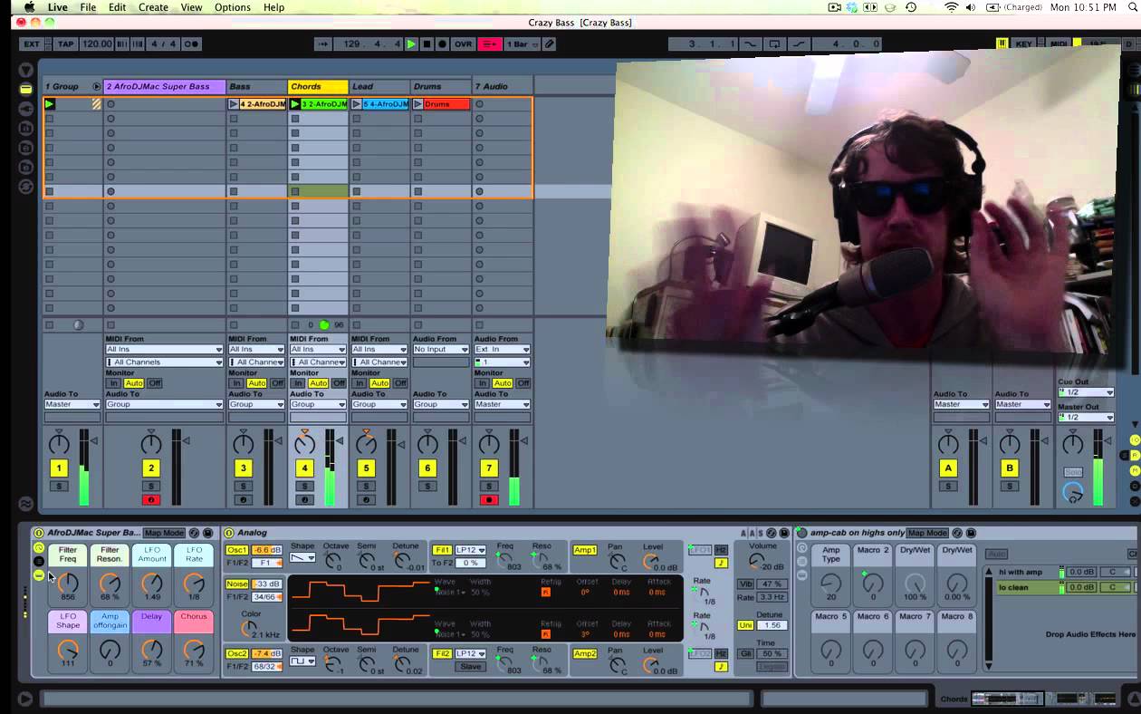Open File Browser 2 in sidebar
Image resolution: width=1141 pixels, height=714 pixels.
pos(26,148)
